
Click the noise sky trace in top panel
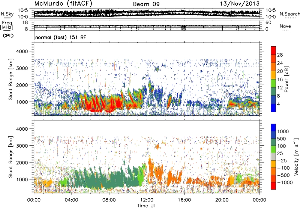pyautogui.click(x=147, y=14)
